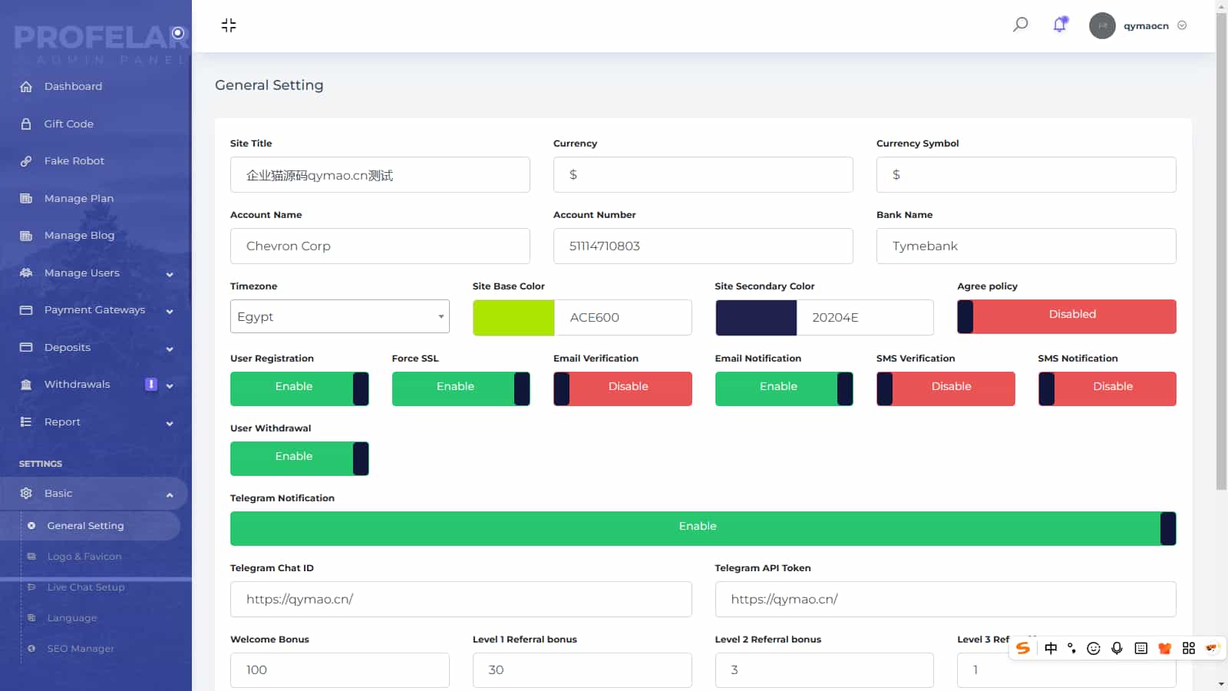Toggle the Agree policy Disabled switch
Image resolution: width=1228 pixels, height=691 pixels.
[x=1066, y=316]
